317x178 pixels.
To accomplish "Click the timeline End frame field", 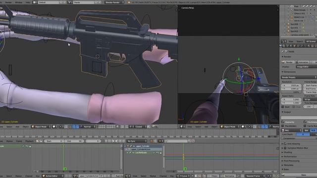I will pos(74,141).
